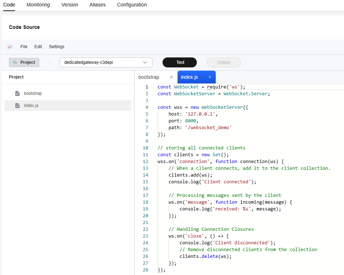This screenshot has width=344, height=275.
Task: Click the Code Source heading
Action: click(x=24, y=27)
